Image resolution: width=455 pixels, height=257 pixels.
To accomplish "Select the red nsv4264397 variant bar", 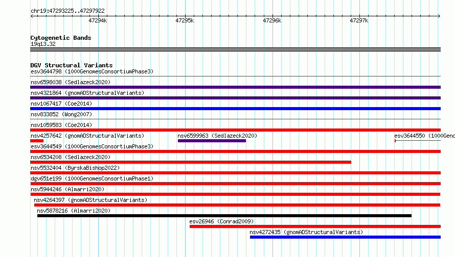I will pyautogui.click(x=237, y=205).
